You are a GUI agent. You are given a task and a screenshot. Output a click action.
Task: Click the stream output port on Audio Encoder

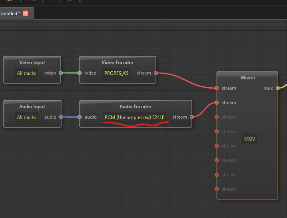pyautogui.click(x=192, y=117)
